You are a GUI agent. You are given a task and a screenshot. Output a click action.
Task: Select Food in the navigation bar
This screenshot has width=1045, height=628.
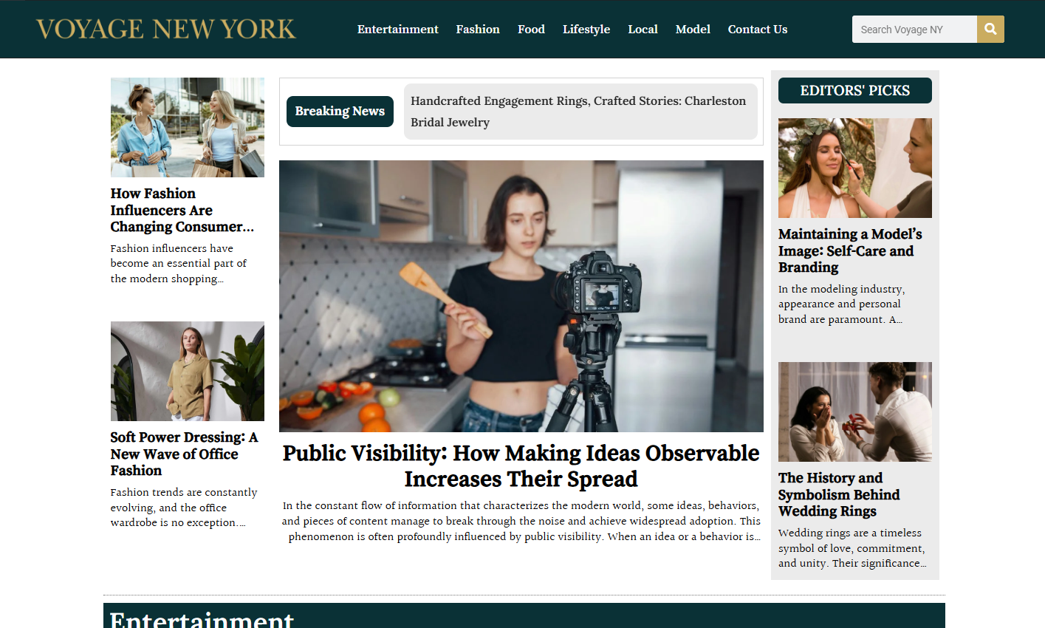(x=531, y=30)
